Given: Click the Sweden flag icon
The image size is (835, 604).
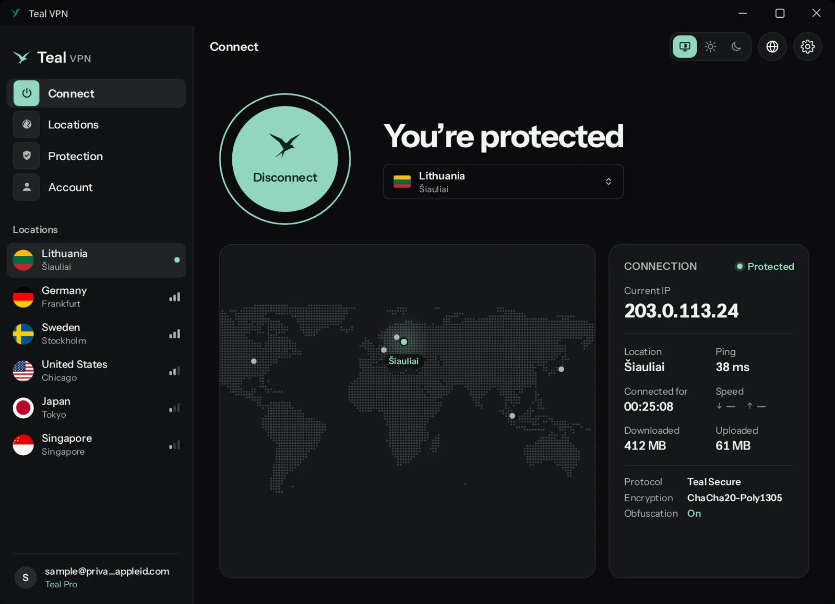Looking at the screenshot, I should [x=23, y=334].
